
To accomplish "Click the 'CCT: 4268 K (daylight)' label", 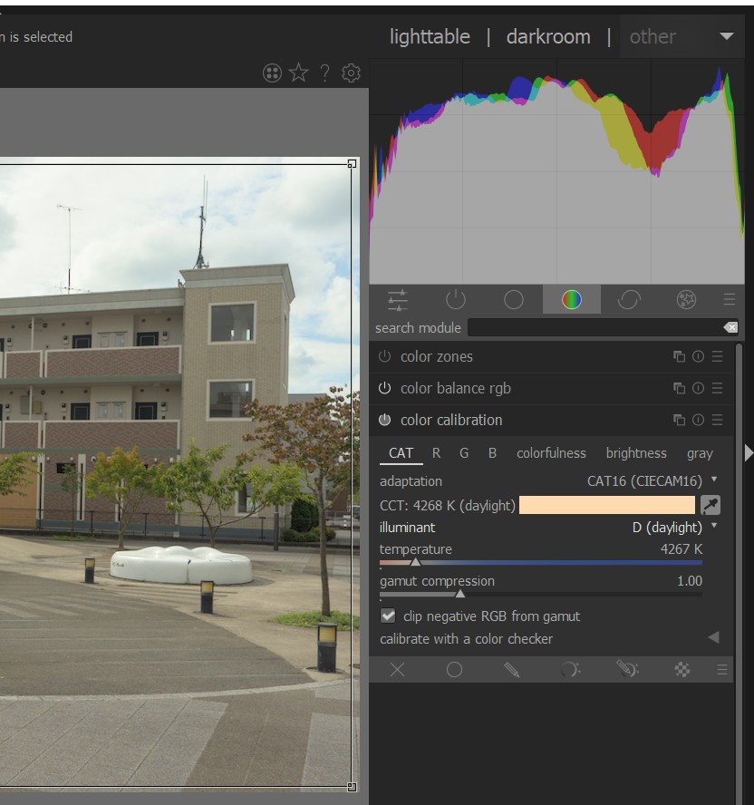I will point(447,506).
